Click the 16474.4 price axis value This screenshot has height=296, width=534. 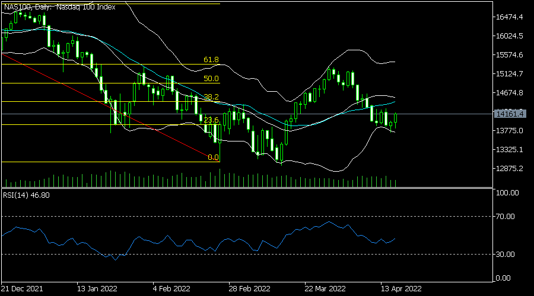tap(509, 17)
